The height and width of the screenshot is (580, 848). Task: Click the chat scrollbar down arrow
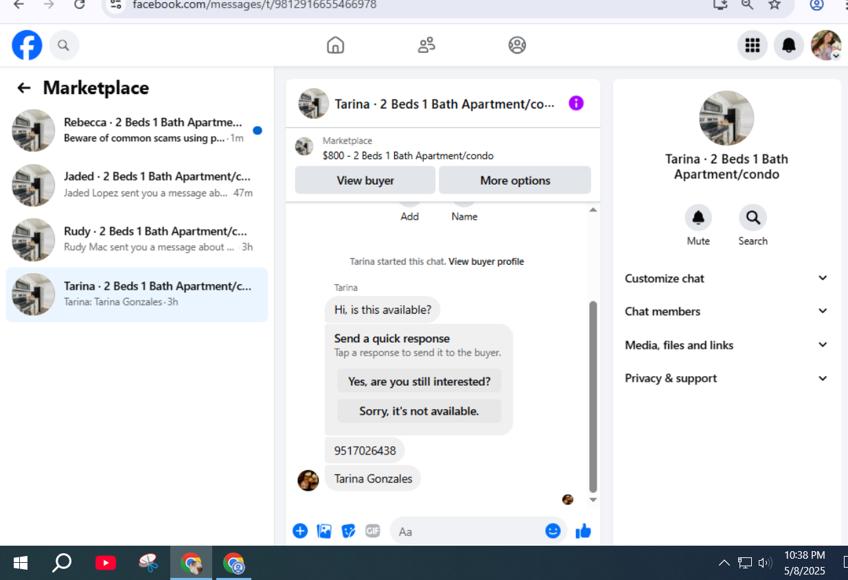click(593, 500)
